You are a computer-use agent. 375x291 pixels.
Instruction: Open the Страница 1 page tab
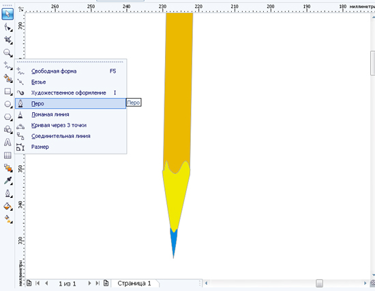(x=134, y=284)
